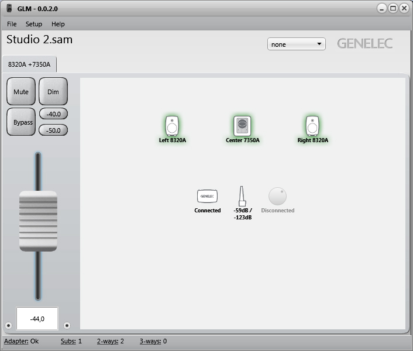Click the Adapter: Ok status entry
The image size is (413, 351).
[21, 341]
